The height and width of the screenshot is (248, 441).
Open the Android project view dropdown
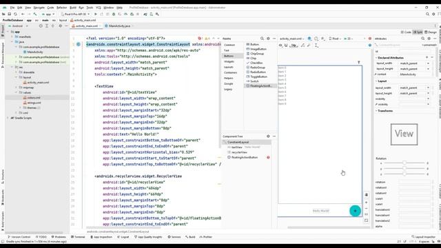click(19, 26)
